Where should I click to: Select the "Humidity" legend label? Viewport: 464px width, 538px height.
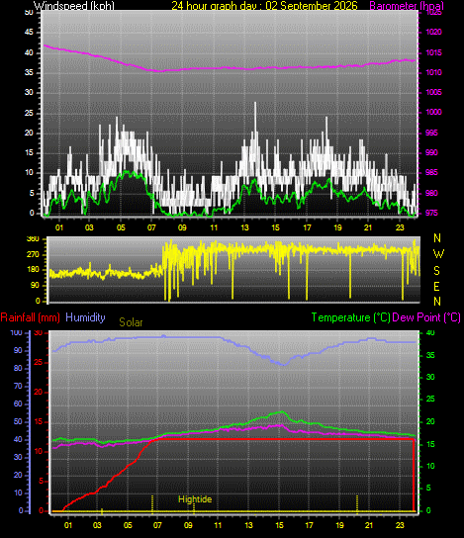tap(85, 317)
